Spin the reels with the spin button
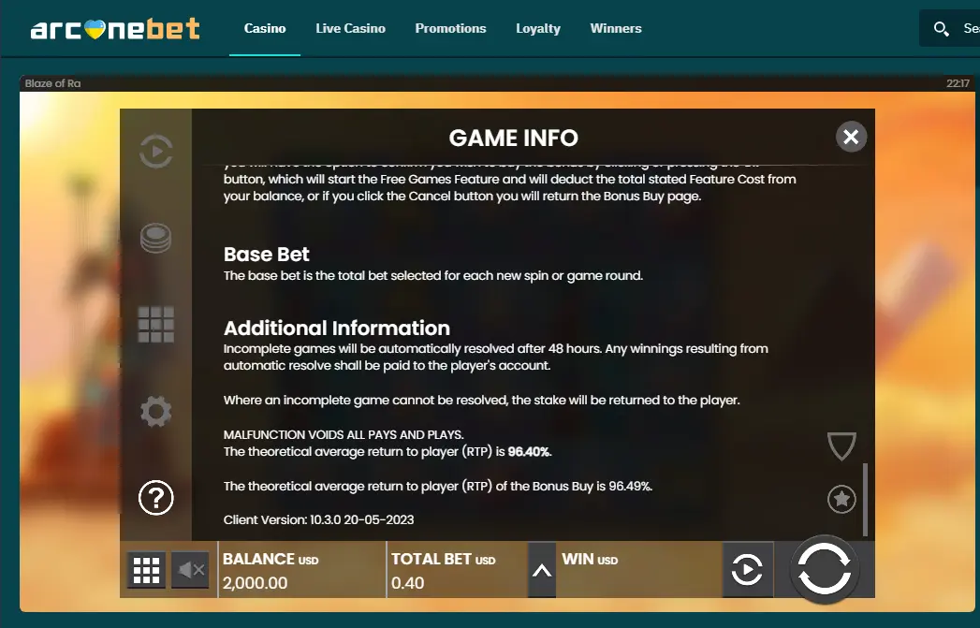 (x=825, y=569)
